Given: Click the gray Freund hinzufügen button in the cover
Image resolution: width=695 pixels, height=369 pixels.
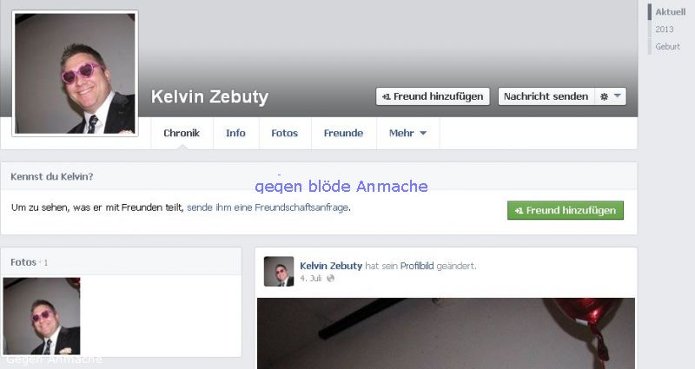Looking at the screenshot, I should click(433, 96).
